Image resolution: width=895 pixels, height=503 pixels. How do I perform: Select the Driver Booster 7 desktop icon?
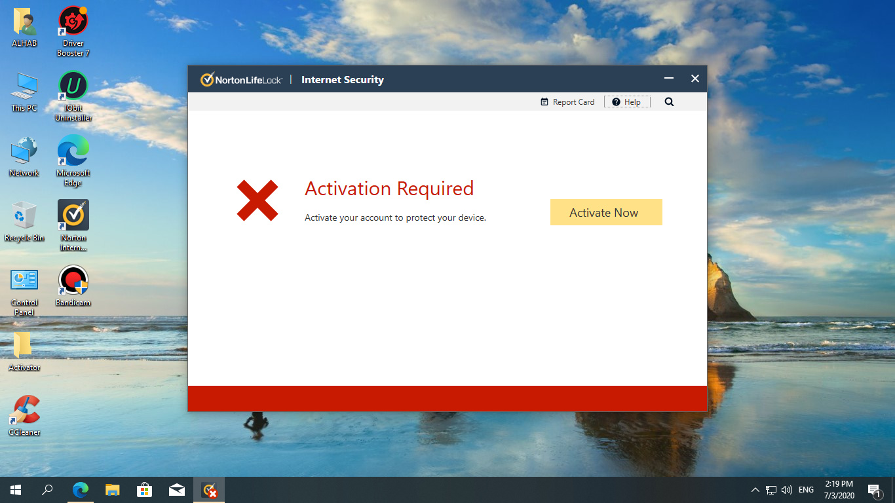coord(73,31)
